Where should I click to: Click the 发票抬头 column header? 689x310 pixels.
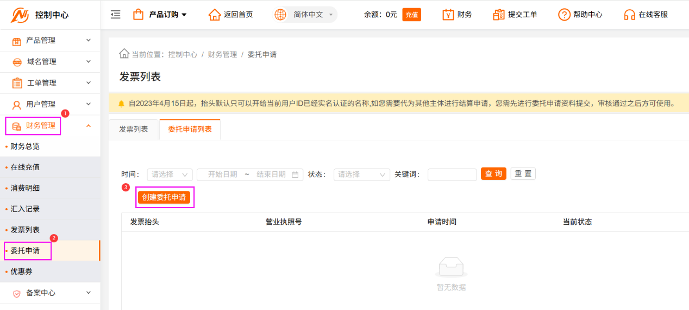(x=145, y=222)
